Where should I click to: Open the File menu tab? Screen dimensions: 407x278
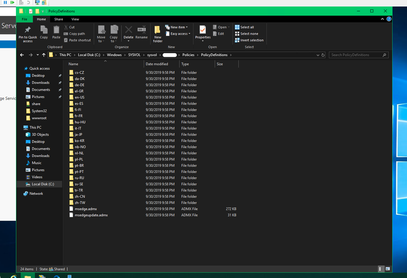24,19
